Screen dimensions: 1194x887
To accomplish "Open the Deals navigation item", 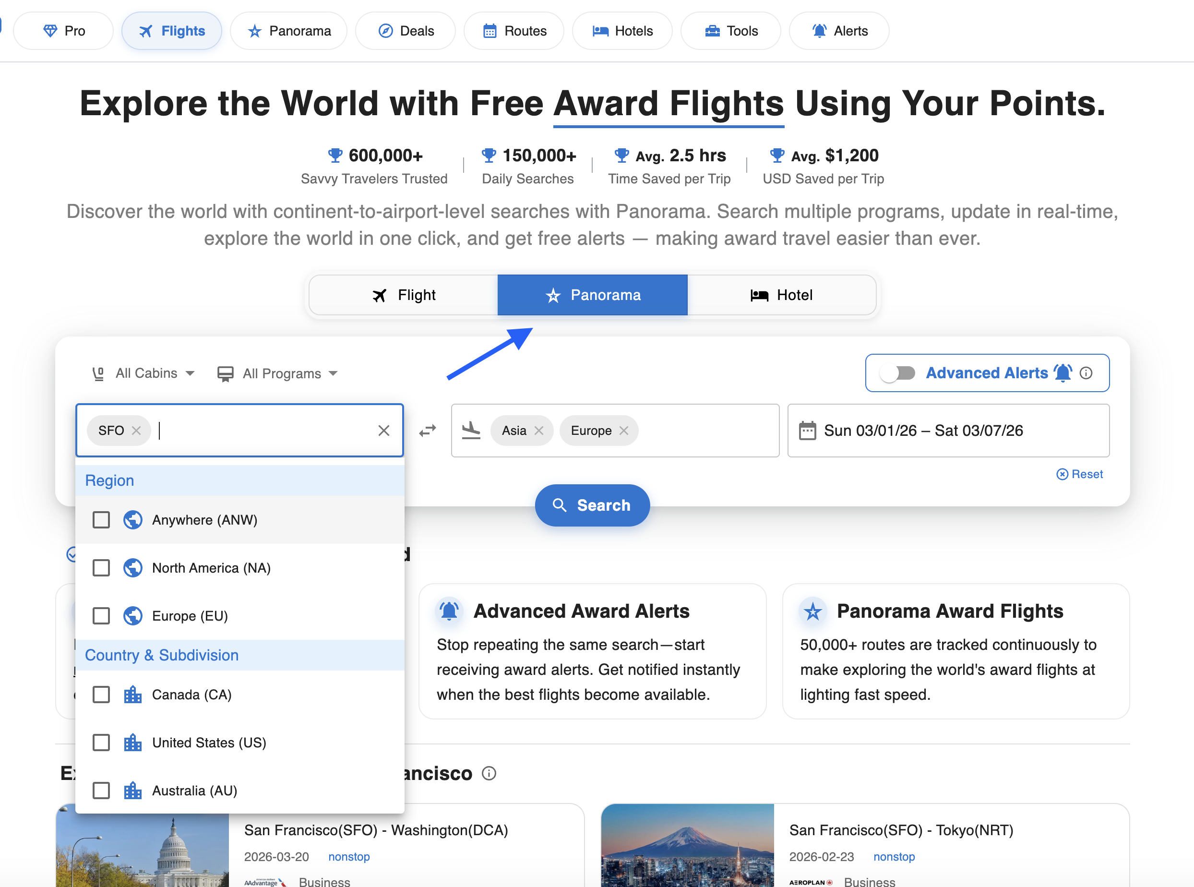I will tap(406, 31).
